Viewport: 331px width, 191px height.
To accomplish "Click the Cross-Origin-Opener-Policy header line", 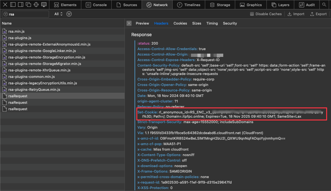I will point(173,85).
